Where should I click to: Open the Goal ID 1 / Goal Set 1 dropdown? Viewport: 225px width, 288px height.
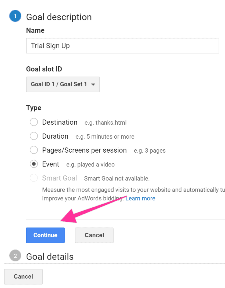point(63,84)
